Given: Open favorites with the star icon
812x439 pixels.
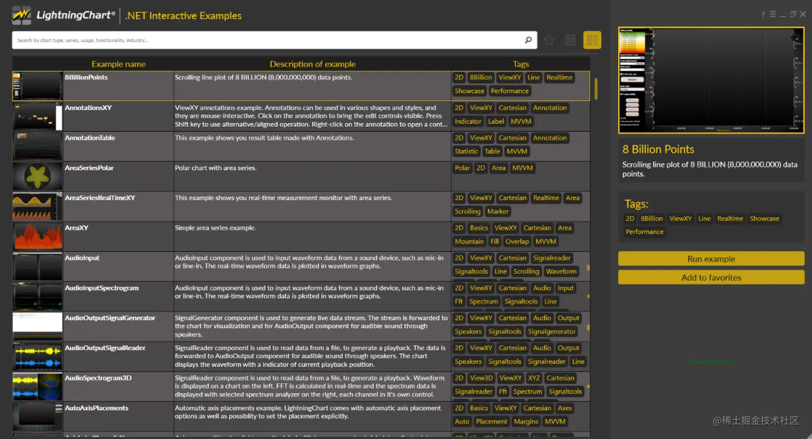Looking at the screenshot, I should tap(549, 40).
